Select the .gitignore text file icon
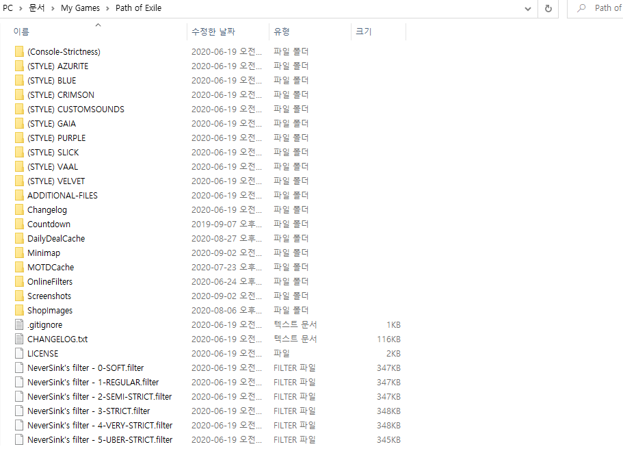Screen dimensions: 623x451 [19, 324]
